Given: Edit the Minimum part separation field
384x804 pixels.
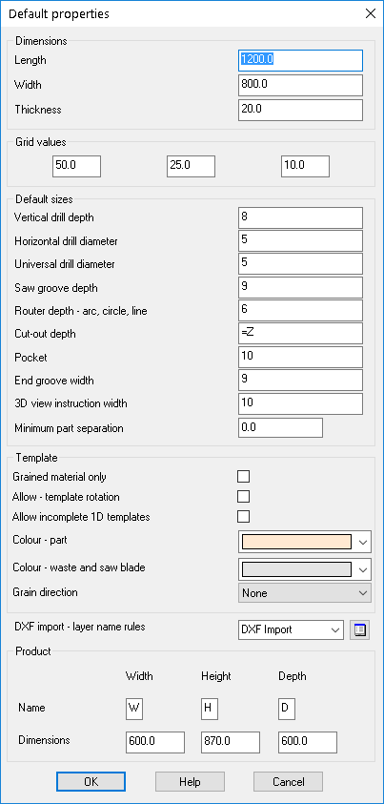Looking at the screenshot, I should coord(280,427).
